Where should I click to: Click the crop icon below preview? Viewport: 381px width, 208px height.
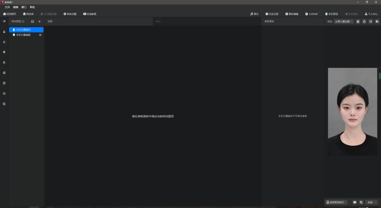coord(361,202)
